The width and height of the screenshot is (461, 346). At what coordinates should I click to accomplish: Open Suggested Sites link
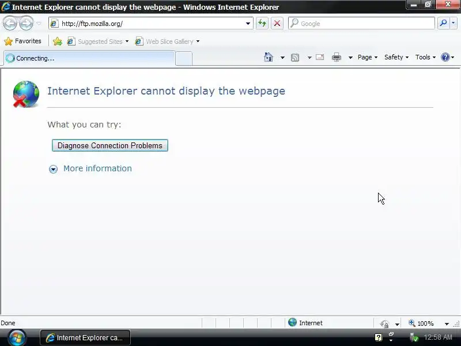(x=95, y=42)
